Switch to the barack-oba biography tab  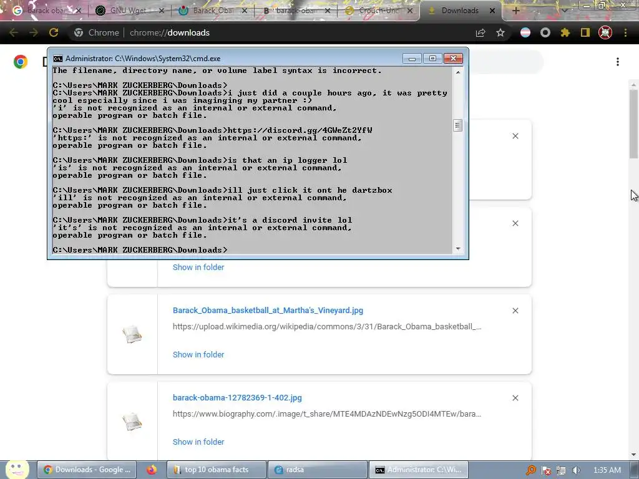(295, 11)
